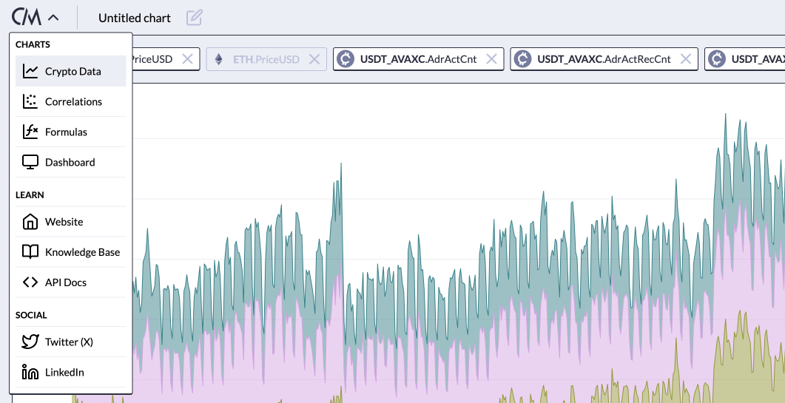Remove the ETH.PriceUSD metric chip
Screen dimensions: 785x403
point(314,59)
